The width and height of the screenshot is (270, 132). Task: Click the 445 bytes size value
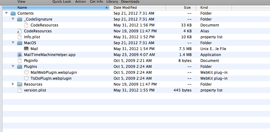pyautogui.click(x=183, y=90)
